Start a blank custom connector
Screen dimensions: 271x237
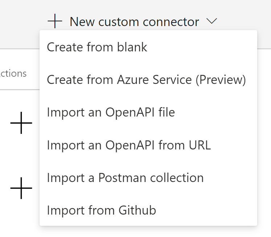(x=97, y=47)
